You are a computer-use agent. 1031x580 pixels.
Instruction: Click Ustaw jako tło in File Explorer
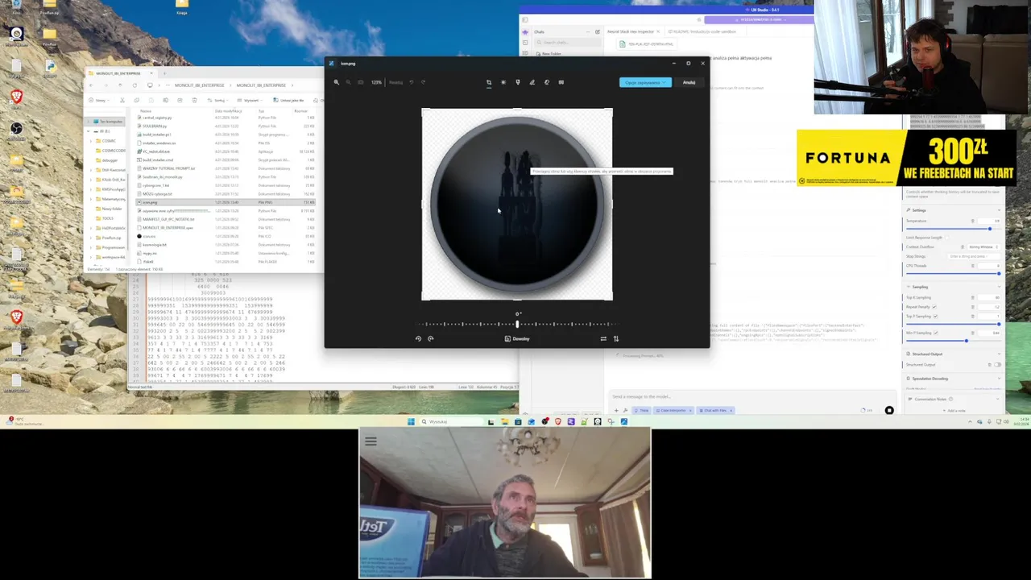[288, 100]
